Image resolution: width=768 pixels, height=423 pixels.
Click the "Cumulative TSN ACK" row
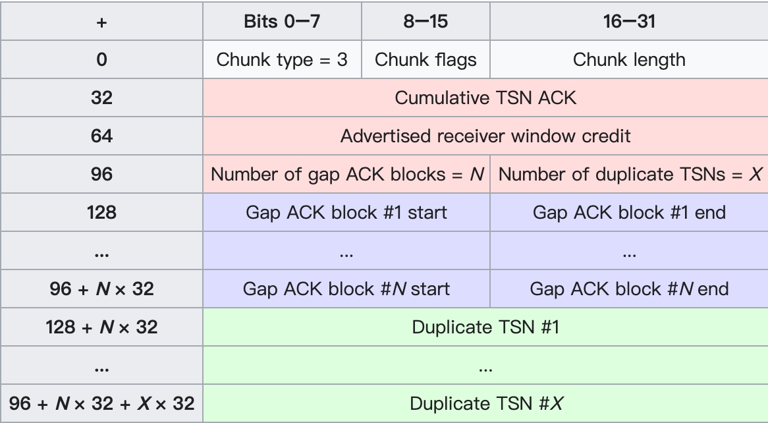point(485,98)
